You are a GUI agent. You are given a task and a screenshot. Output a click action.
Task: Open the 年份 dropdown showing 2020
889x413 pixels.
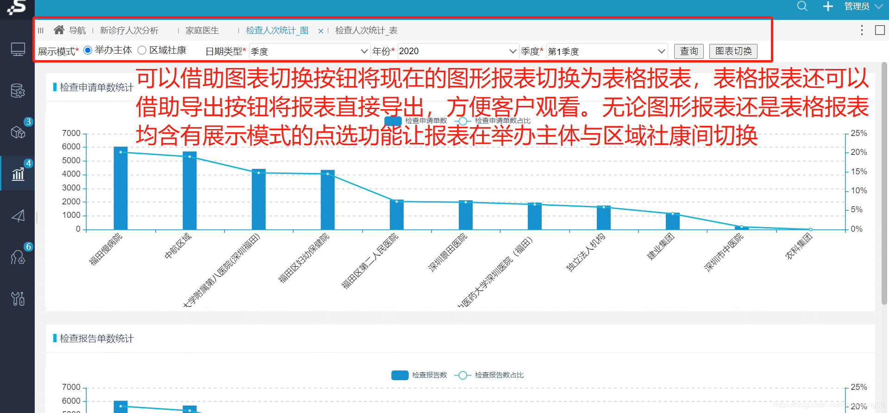pos(457,51)
